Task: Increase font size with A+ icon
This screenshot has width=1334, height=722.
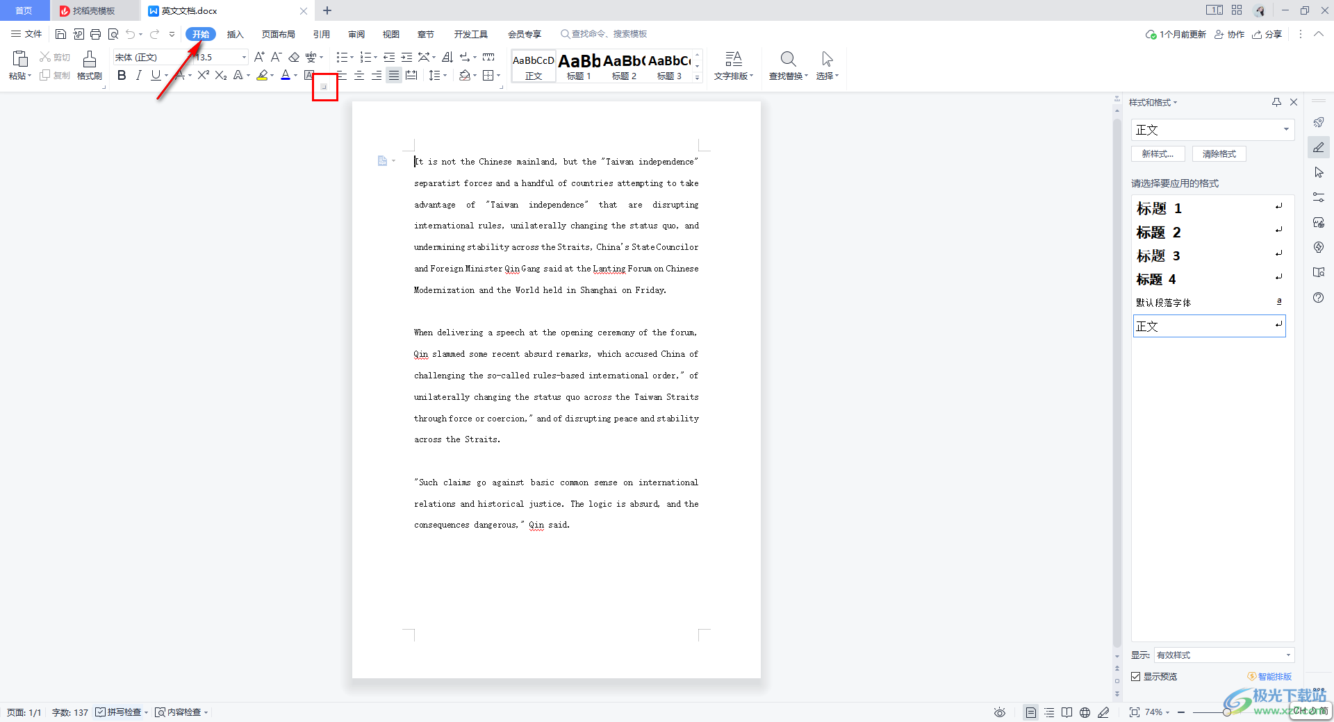Action: tap(259, 57)
